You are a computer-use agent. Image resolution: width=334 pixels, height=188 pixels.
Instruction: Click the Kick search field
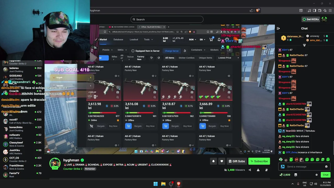point(167,19)
